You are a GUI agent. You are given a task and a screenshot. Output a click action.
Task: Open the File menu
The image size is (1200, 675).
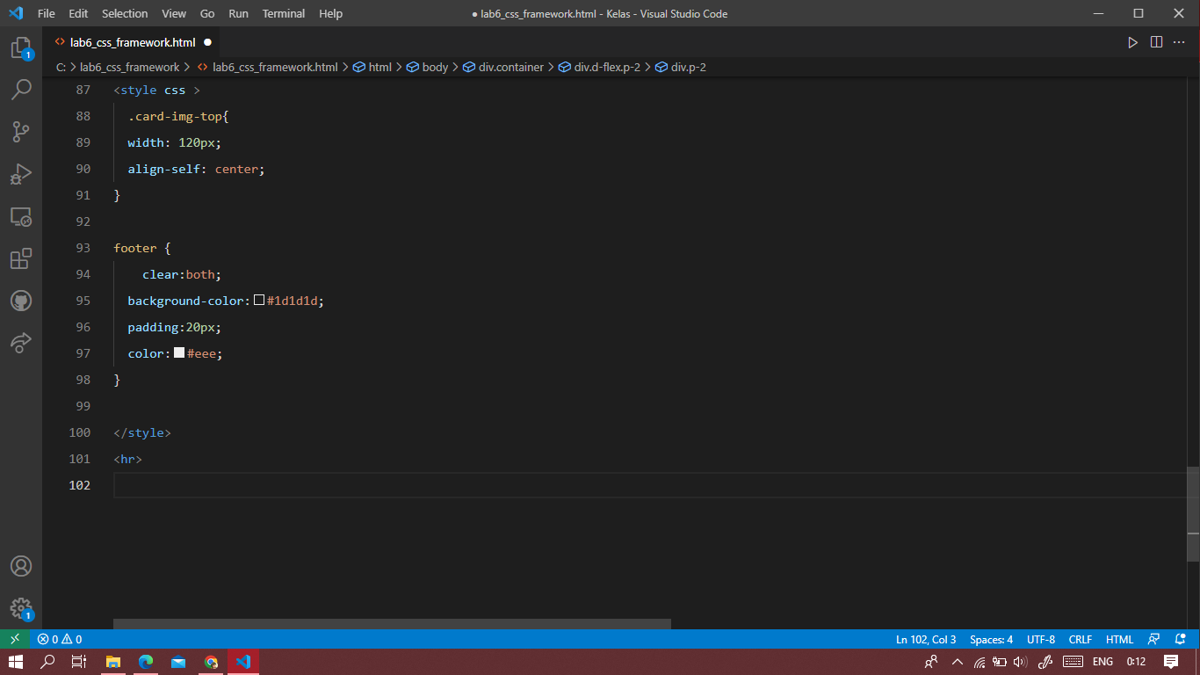[47, 13]
